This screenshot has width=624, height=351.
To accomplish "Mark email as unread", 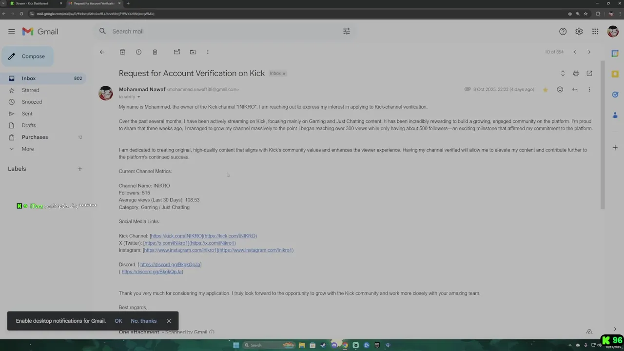I will [x=177, y=52].
